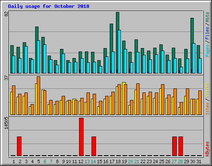
Task: Click the orange sites bar for day 29
Action: 188,102
